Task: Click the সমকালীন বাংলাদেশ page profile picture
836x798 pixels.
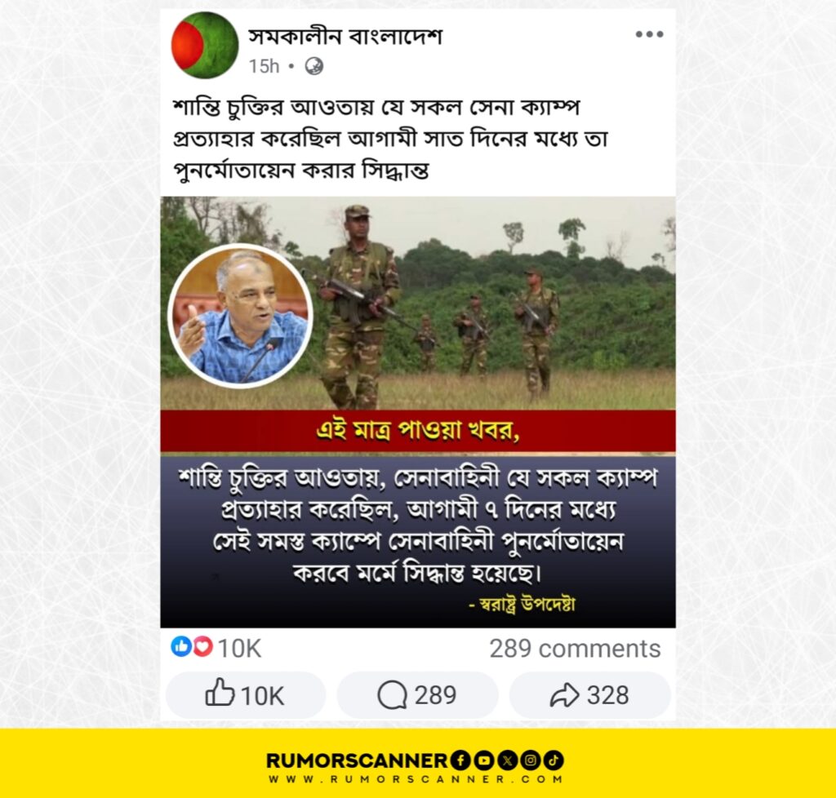Action: [205, 45]
